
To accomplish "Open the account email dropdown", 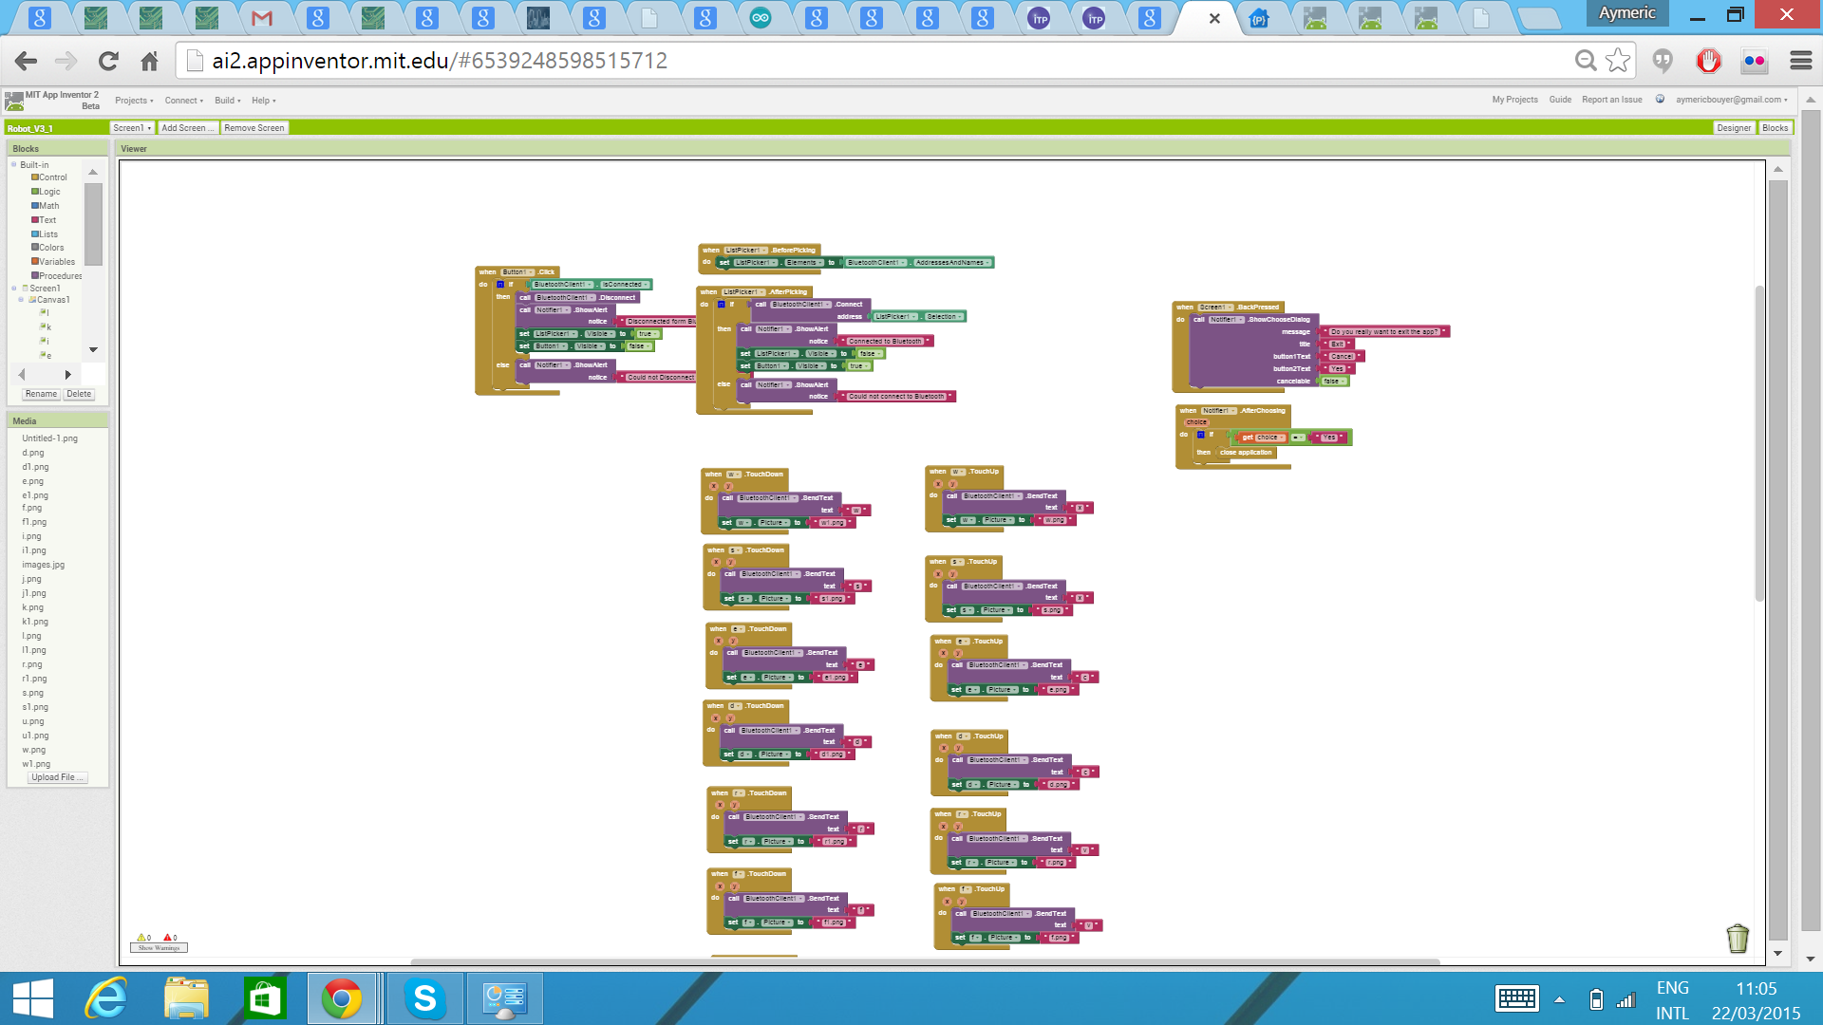I will pyautogui.click(x=1731, y=100).
